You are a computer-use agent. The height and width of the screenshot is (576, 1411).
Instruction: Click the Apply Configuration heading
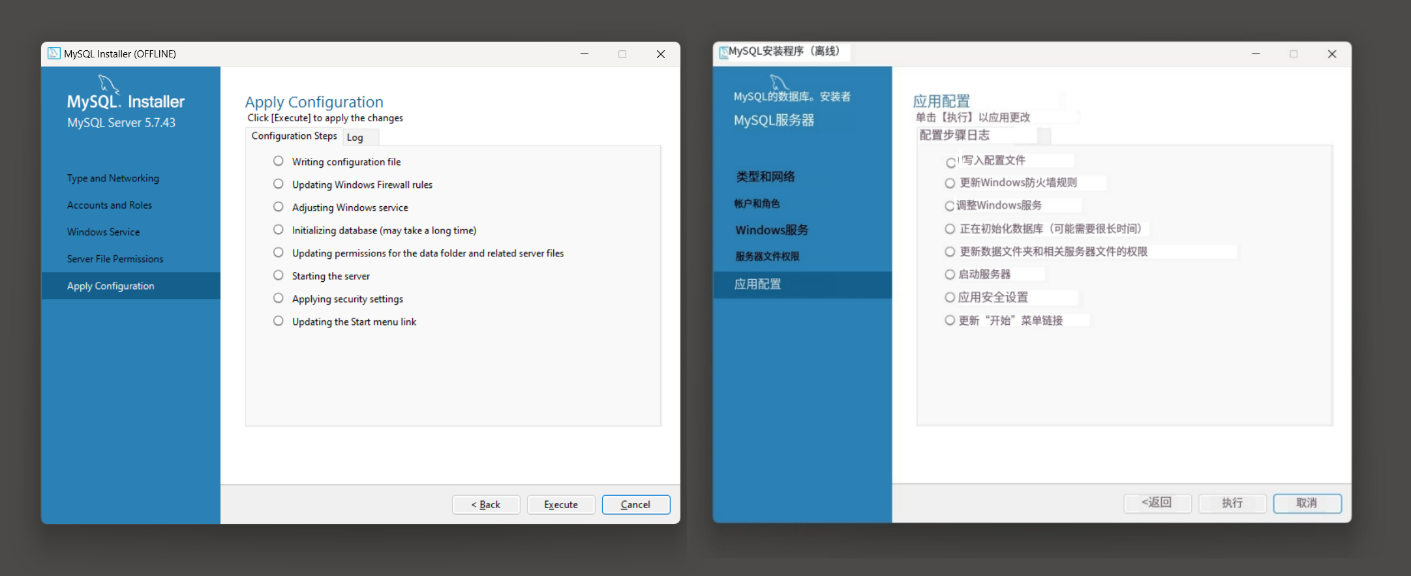(x=314, y=102)
